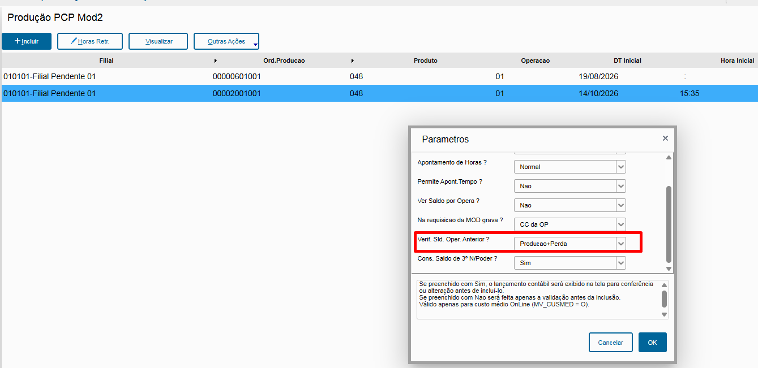758x368 pixels.
Task: Click the Cancelar button
Action: [611, 342]
